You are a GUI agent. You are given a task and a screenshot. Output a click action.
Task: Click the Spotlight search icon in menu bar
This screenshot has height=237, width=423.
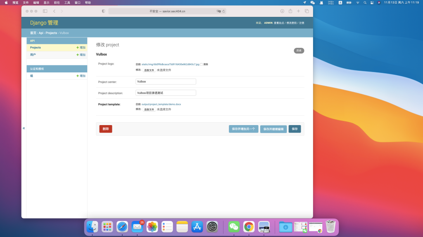point(365,3)
